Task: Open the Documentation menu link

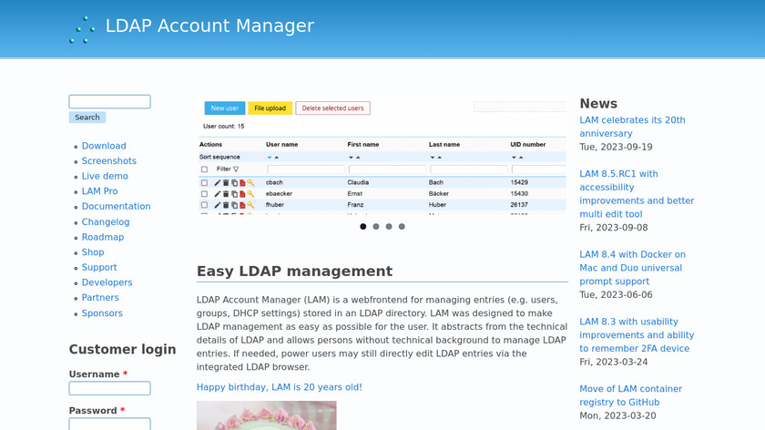Action: (117, 207)
